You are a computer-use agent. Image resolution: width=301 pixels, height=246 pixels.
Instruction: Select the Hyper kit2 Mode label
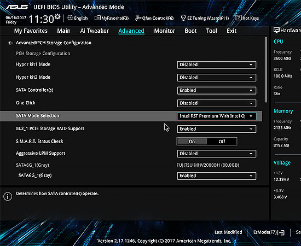tap(33, 77)
